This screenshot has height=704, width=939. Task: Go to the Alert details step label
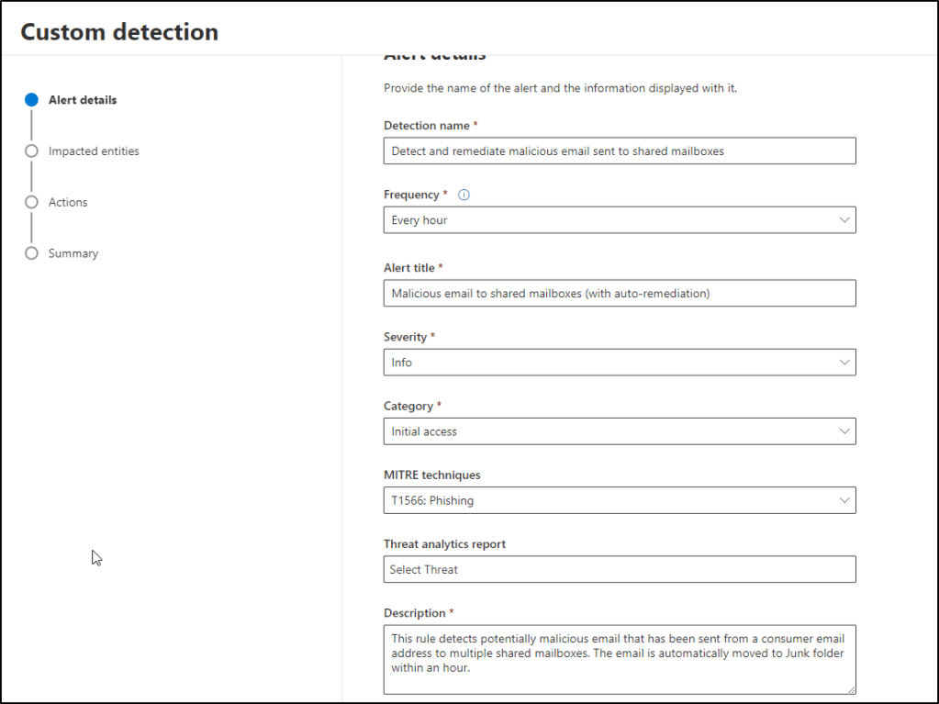click(83, 100)
